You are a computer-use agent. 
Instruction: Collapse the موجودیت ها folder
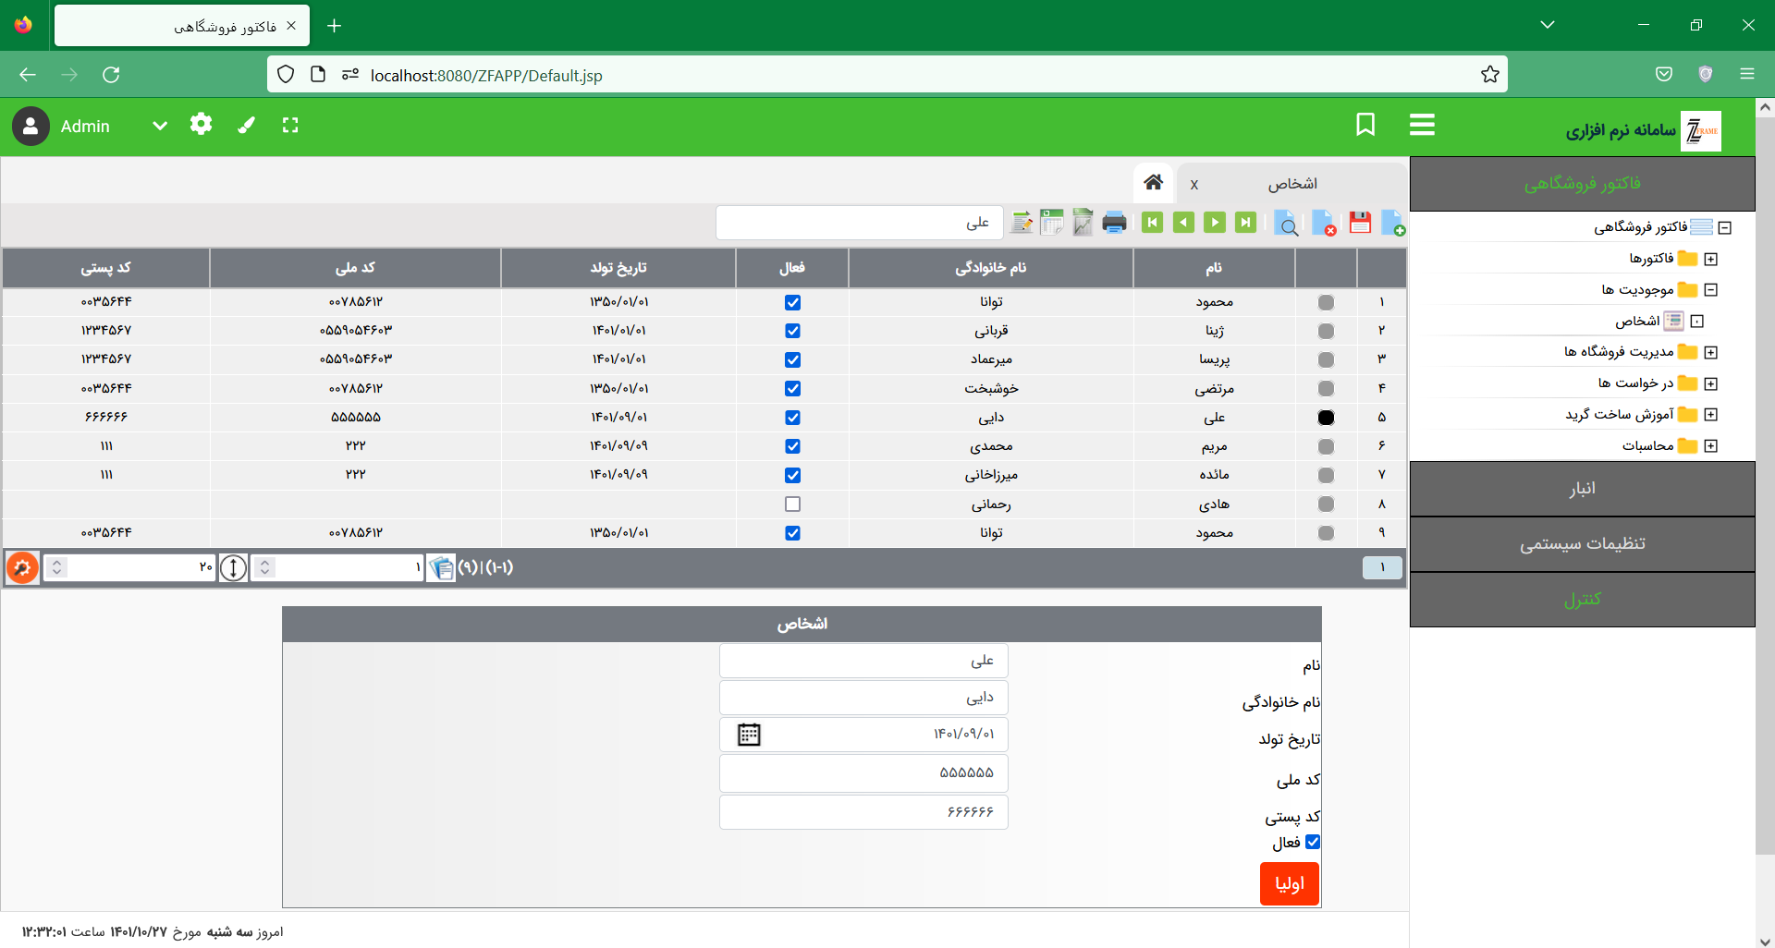point(1710,289)
